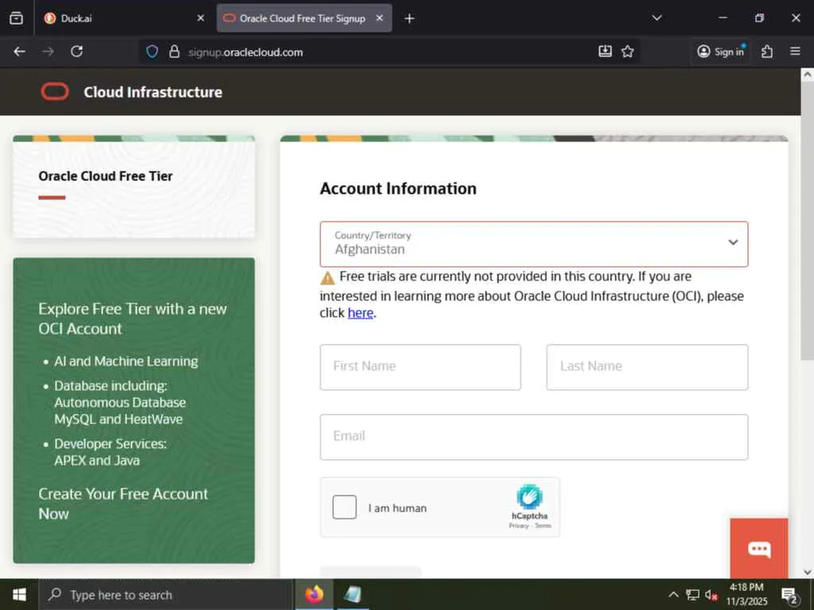Click 'AI and Machine Learning' bullet
This screenshot has width=814, height=610.
(126, 361)
